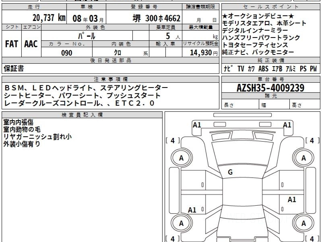This screenshot has height=242, width=322.
Task: Click the トヨタセーフティセンス line
Action: (255, 45)
